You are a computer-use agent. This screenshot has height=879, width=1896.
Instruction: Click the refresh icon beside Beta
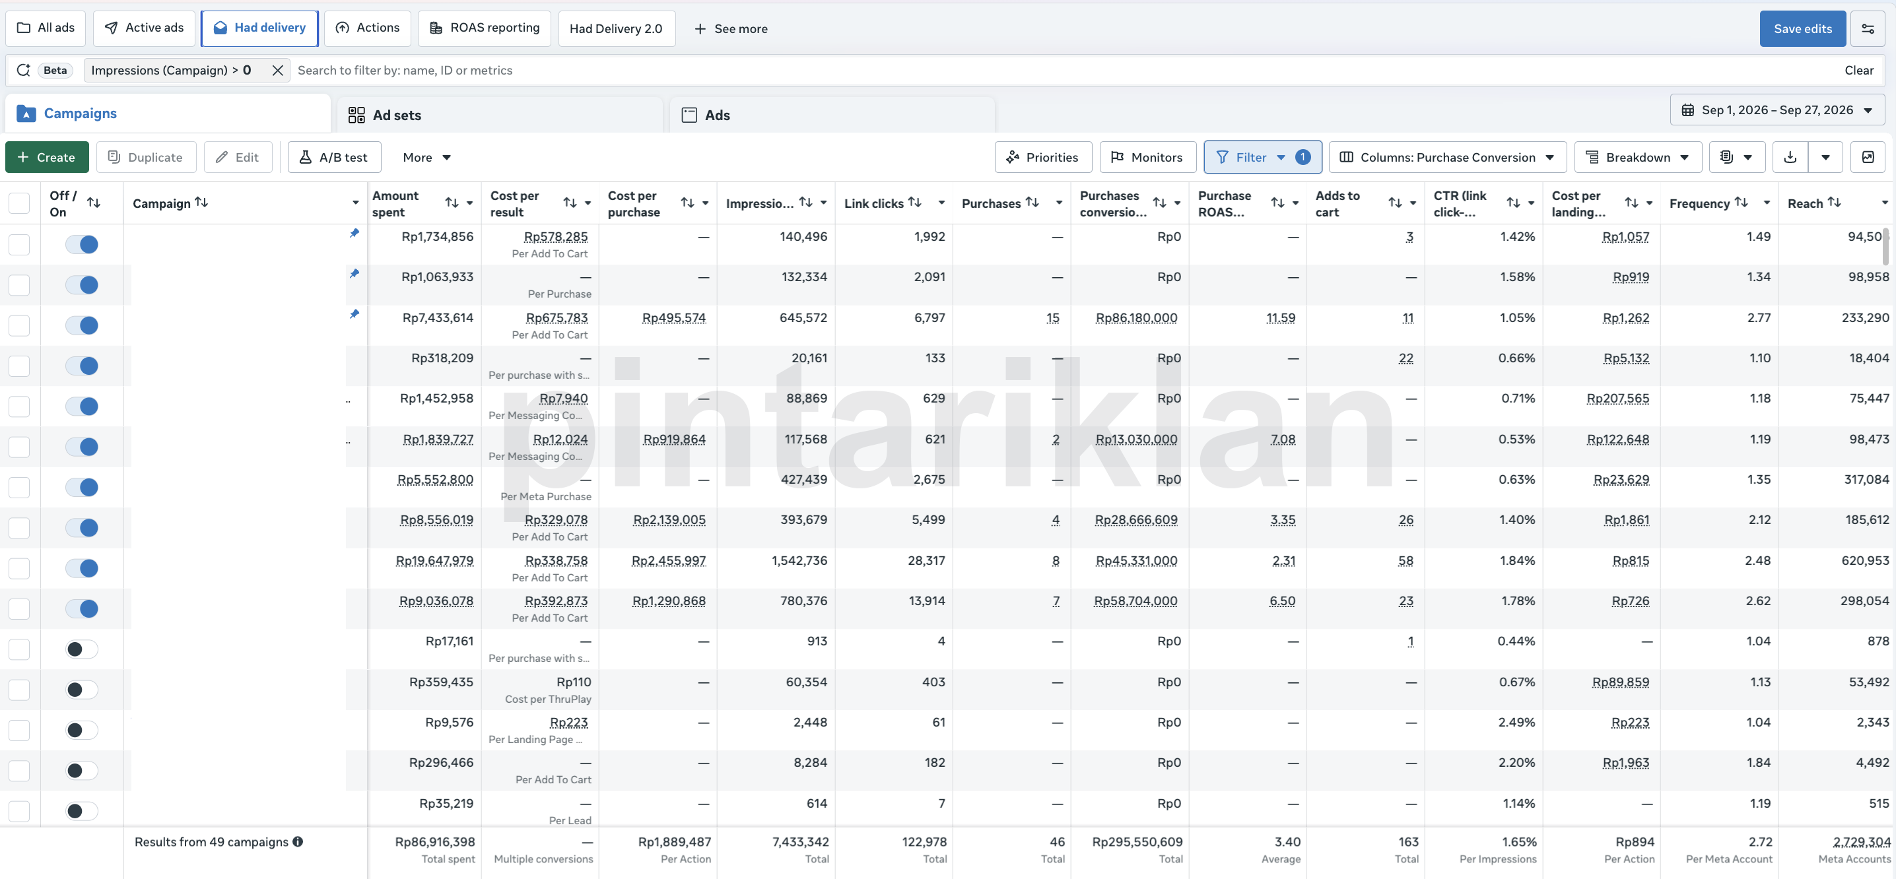pyautogui.click(x=24, y=70)
